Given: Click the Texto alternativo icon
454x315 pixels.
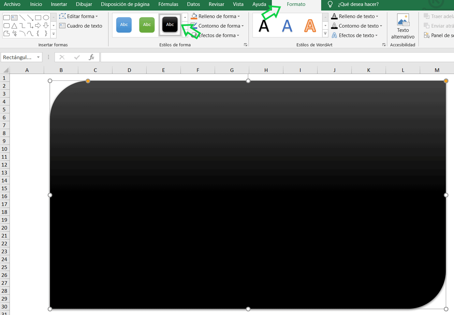Looking at the screenshot, I should click(x=403, y=20).
